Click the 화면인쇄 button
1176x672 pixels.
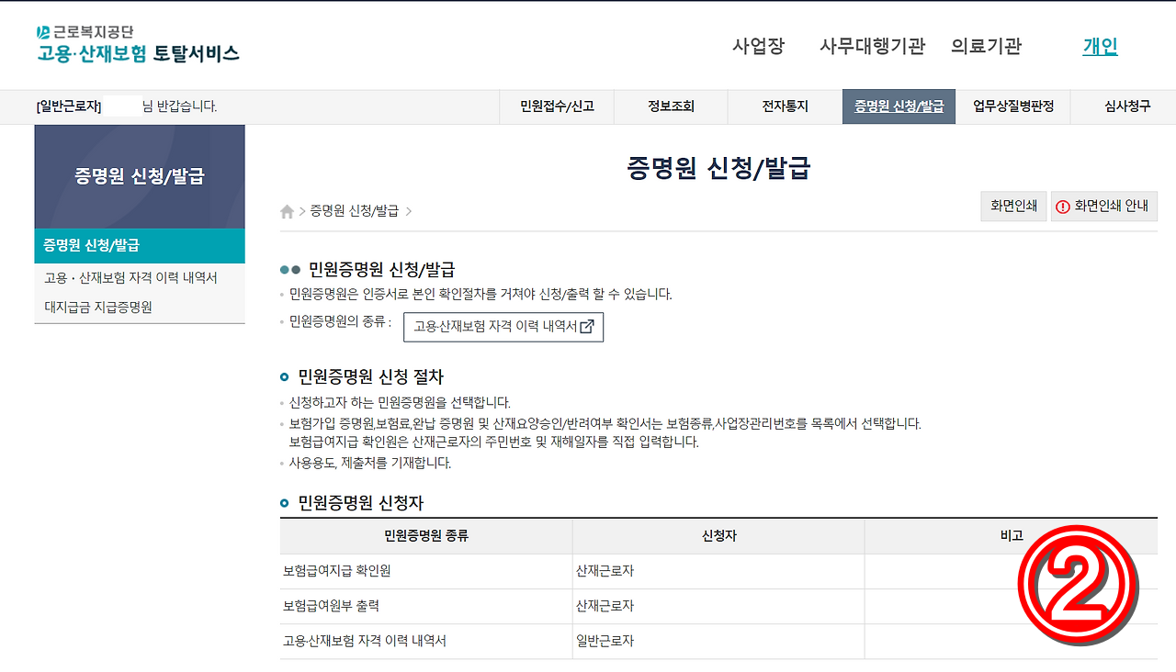pos(1013,206)
